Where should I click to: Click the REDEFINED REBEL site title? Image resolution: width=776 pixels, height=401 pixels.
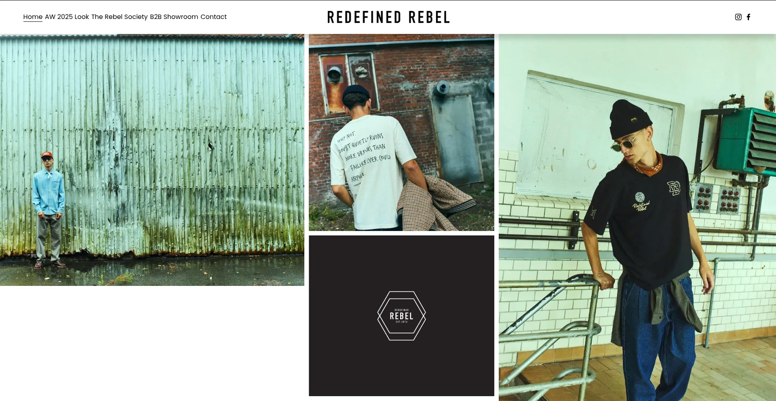tap(388, 17)
